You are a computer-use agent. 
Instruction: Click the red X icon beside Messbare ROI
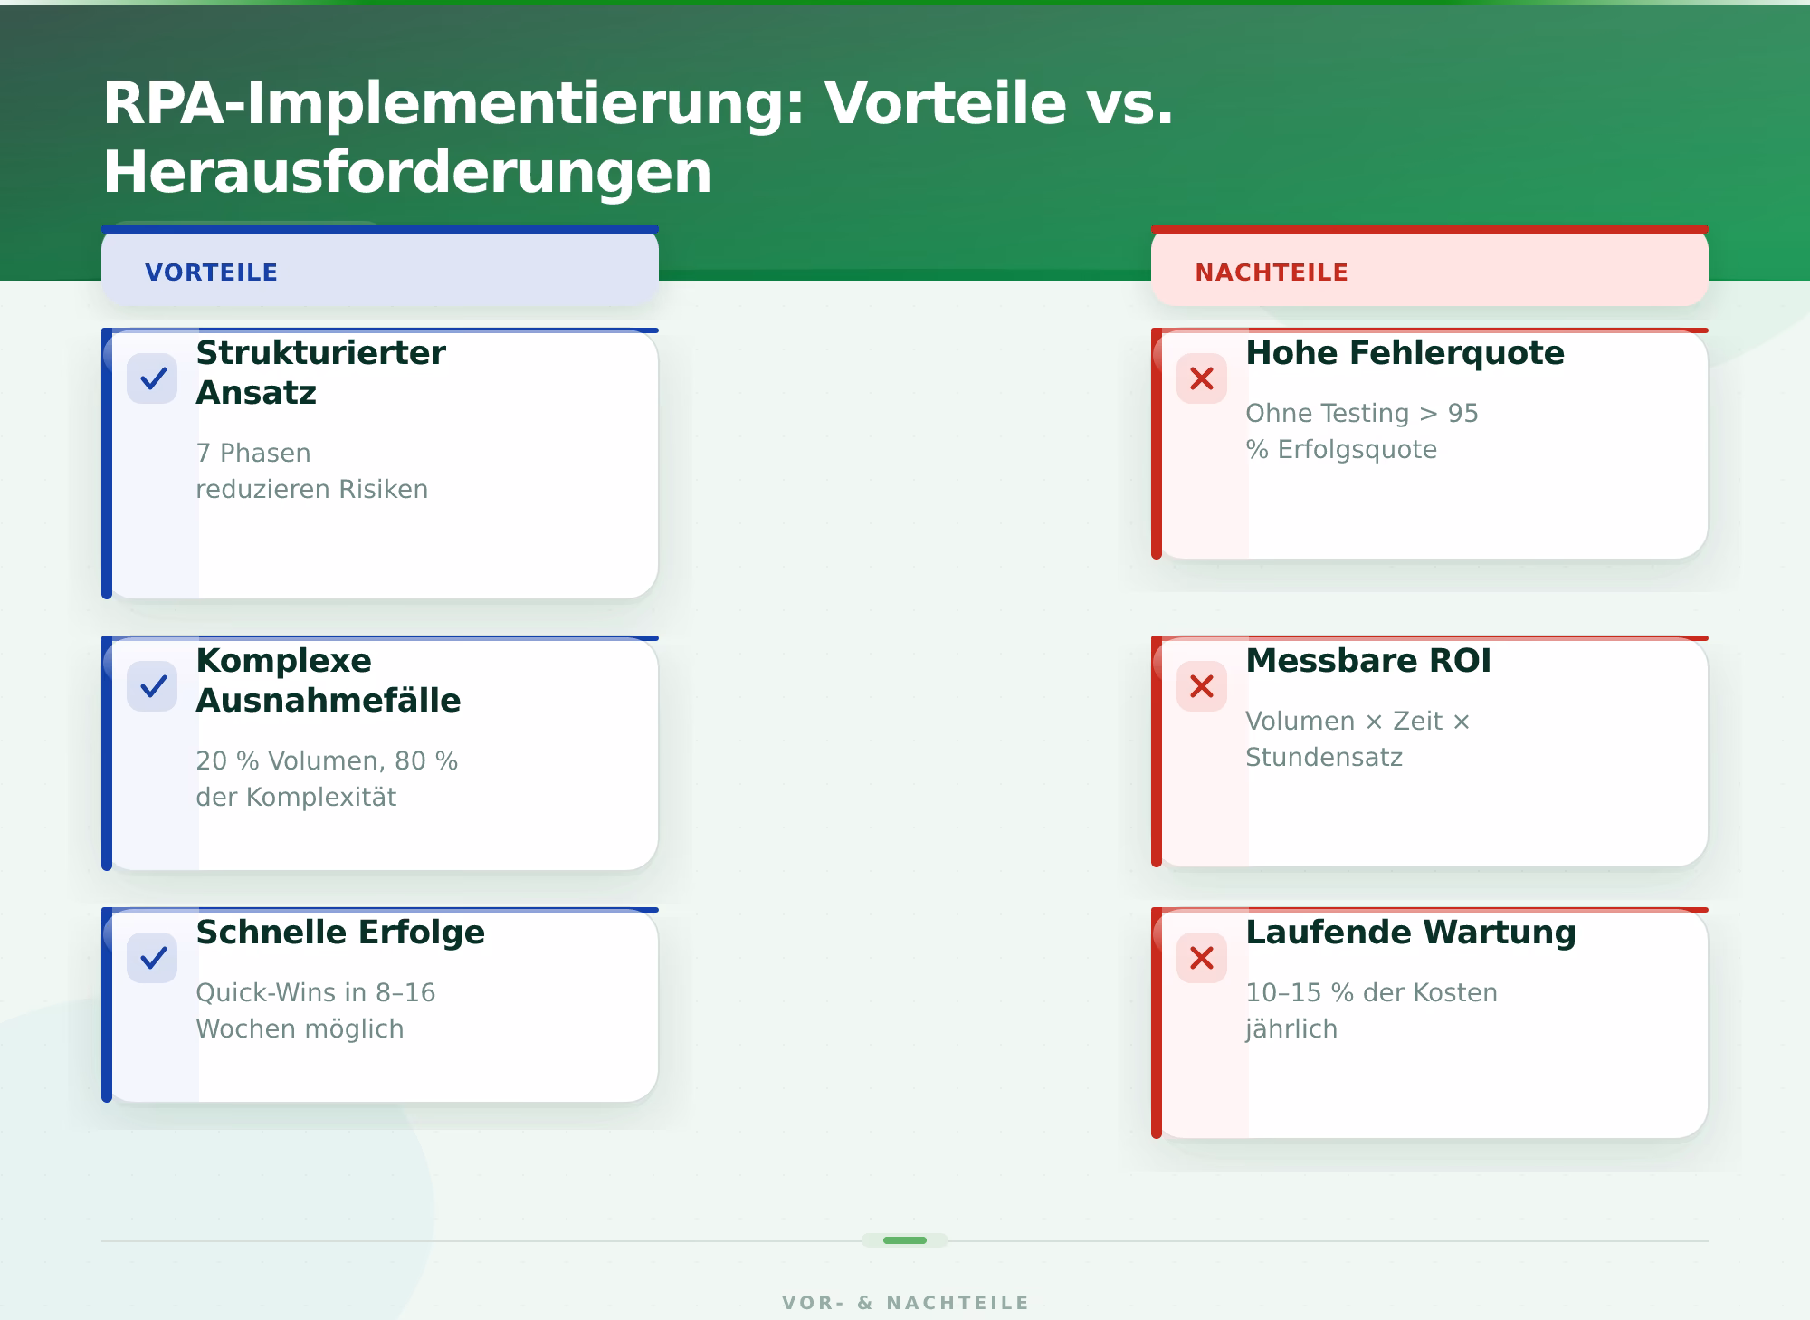(1202, 686)
